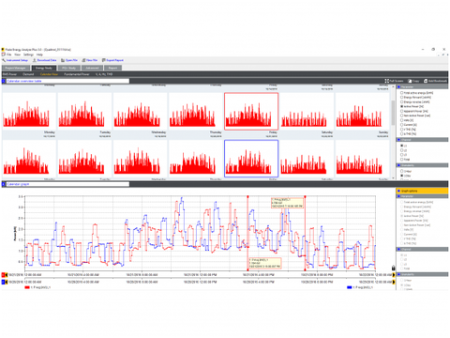Click the blue series left arrow on the time axis
The width and height of the screenshot is (450, 338).
(x=6, y=282)
